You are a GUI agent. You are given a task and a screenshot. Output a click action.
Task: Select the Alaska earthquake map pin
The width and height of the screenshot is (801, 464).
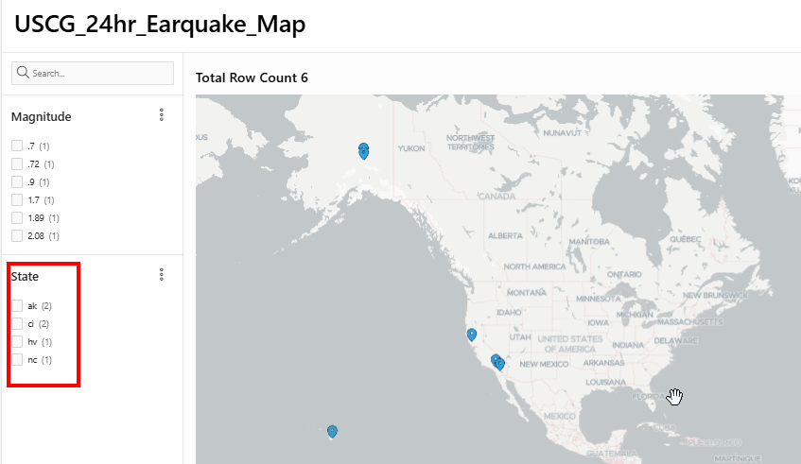(x=363, y=151)
